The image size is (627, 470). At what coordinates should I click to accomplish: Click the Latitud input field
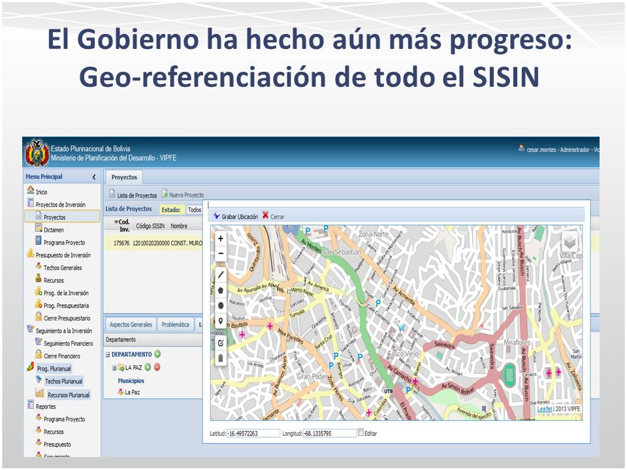253,433
